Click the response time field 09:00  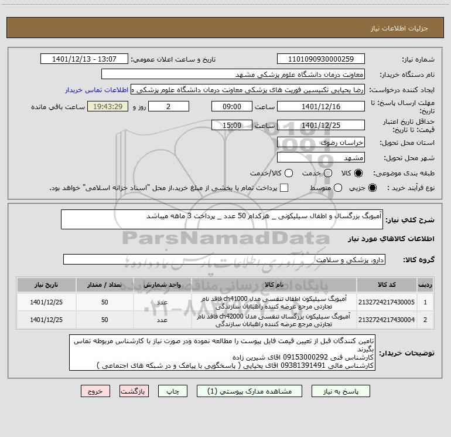click(x=232, y=106)
